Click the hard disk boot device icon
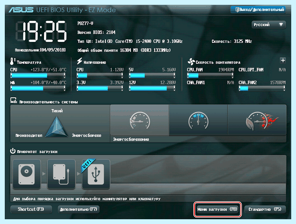296x224 pixels. (x=27, y=174)
